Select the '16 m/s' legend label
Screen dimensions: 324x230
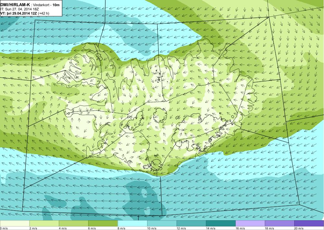pyautogui.click(x=240, y=228)
